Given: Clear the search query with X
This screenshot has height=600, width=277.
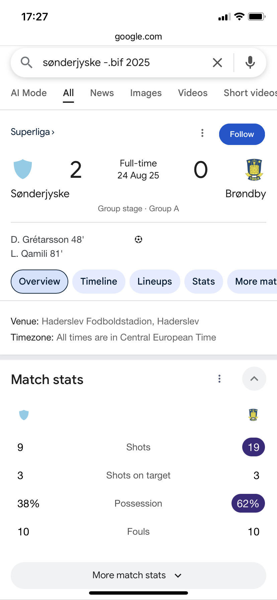Looking at the screenshot, I should [x=217, y=63].
